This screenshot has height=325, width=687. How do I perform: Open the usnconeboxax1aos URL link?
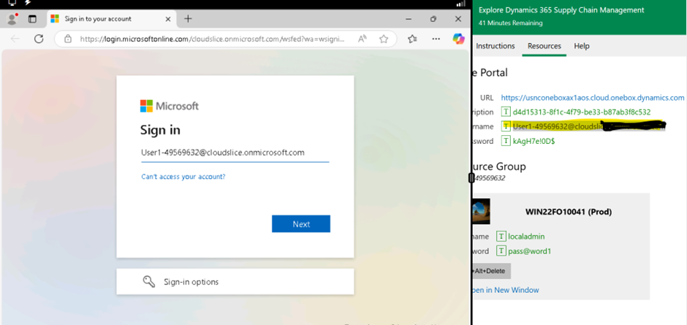click(x=593, y=98)
